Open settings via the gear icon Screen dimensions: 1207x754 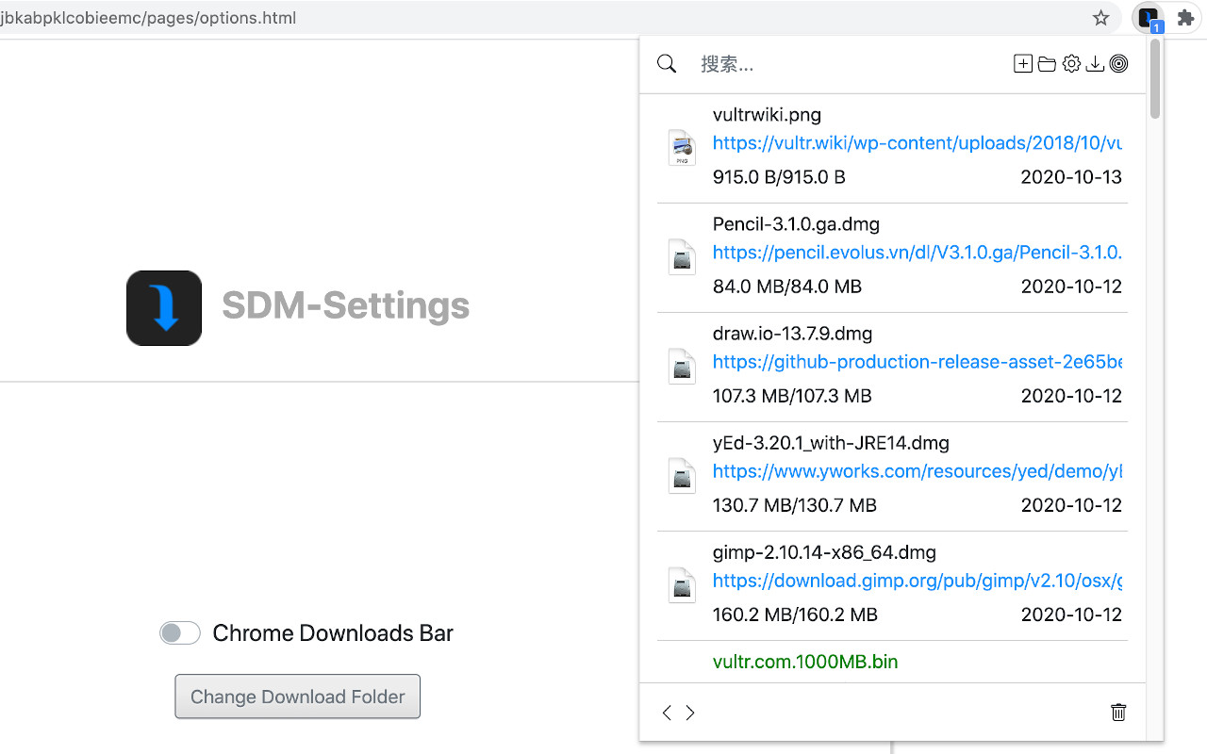tap(1071, 64)
